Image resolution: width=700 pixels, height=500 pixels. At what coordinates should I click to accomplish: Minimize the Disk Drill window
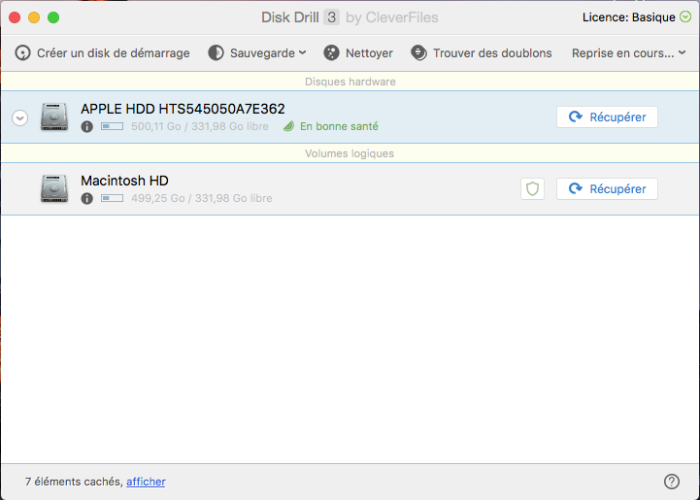coord(34,17)
